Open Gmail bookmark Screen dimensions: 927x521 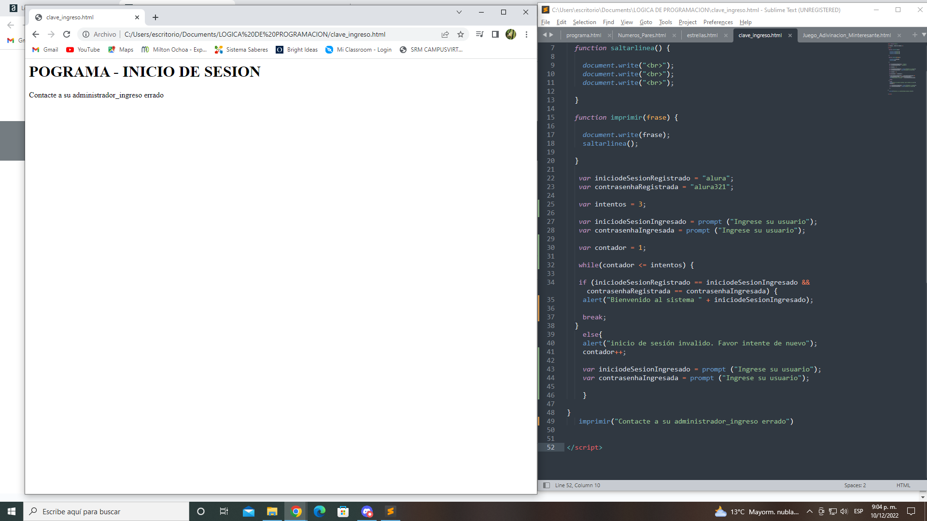point(45,50)
